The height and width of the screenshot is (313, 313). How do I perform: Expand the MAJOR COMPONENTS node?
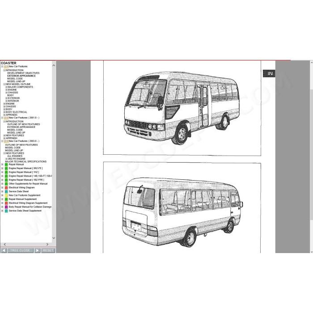[6, 87]
